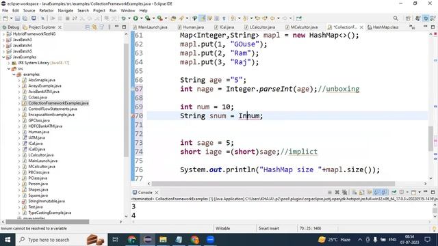Viewport: 438px width, 246px height.
Task: Open the HashMap.class editor tab
Action: point(383,27)
